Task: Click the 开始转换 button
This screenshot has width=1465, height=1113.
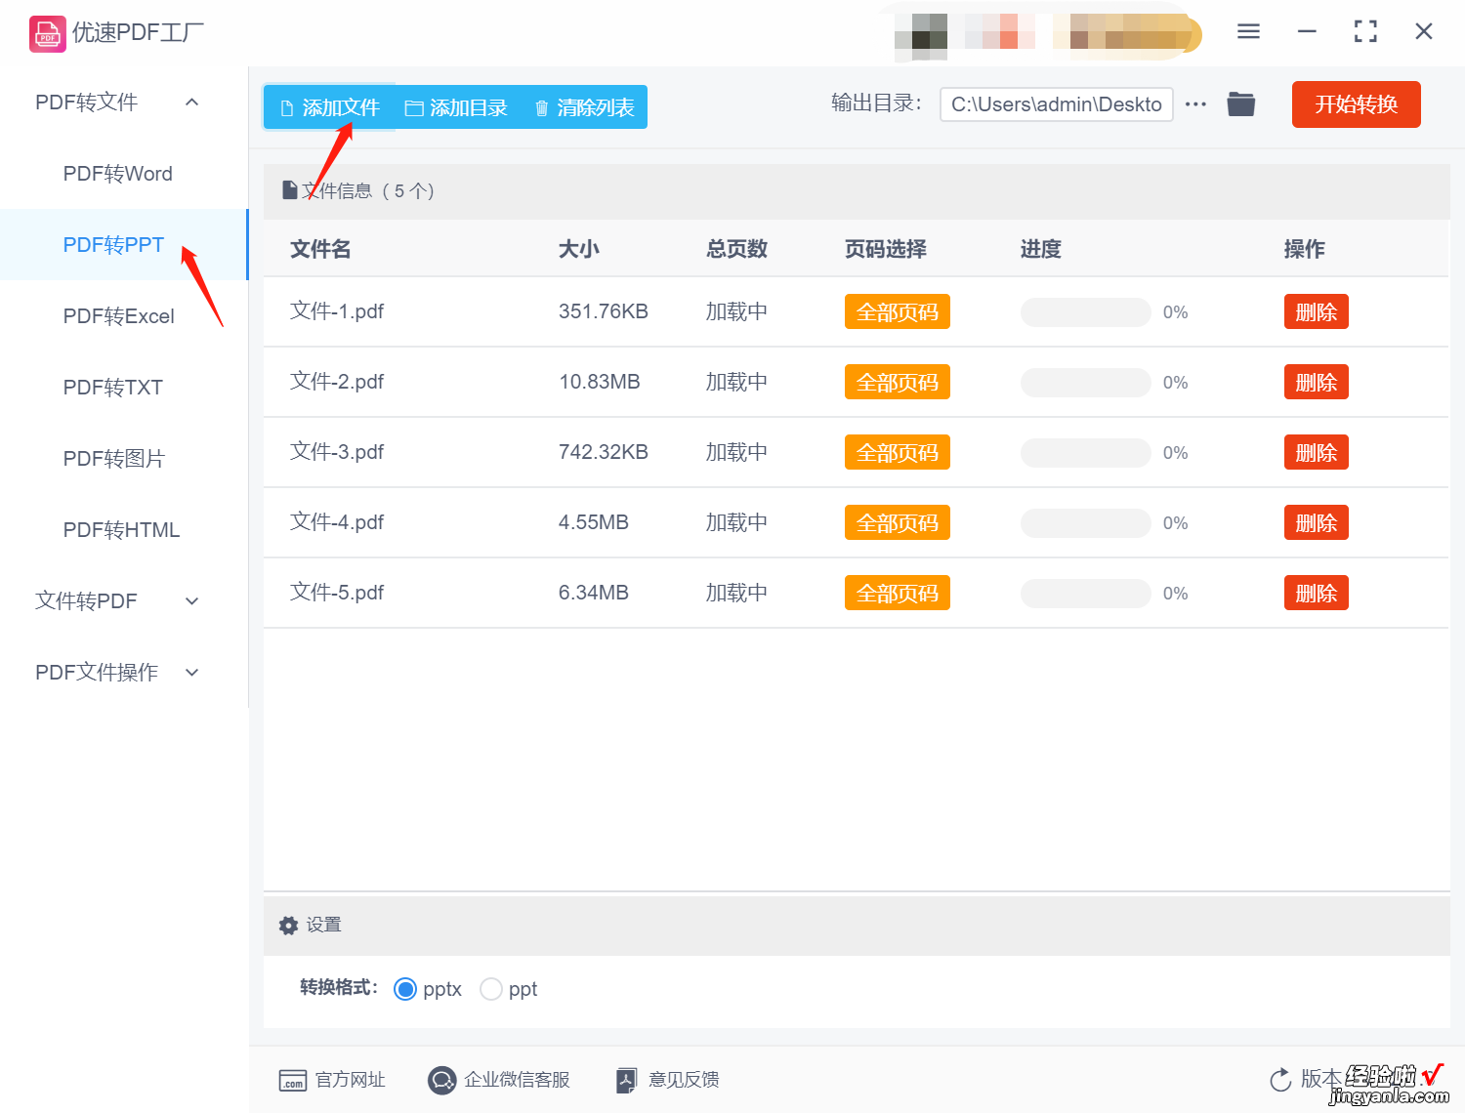Action: pos(1356,104)
